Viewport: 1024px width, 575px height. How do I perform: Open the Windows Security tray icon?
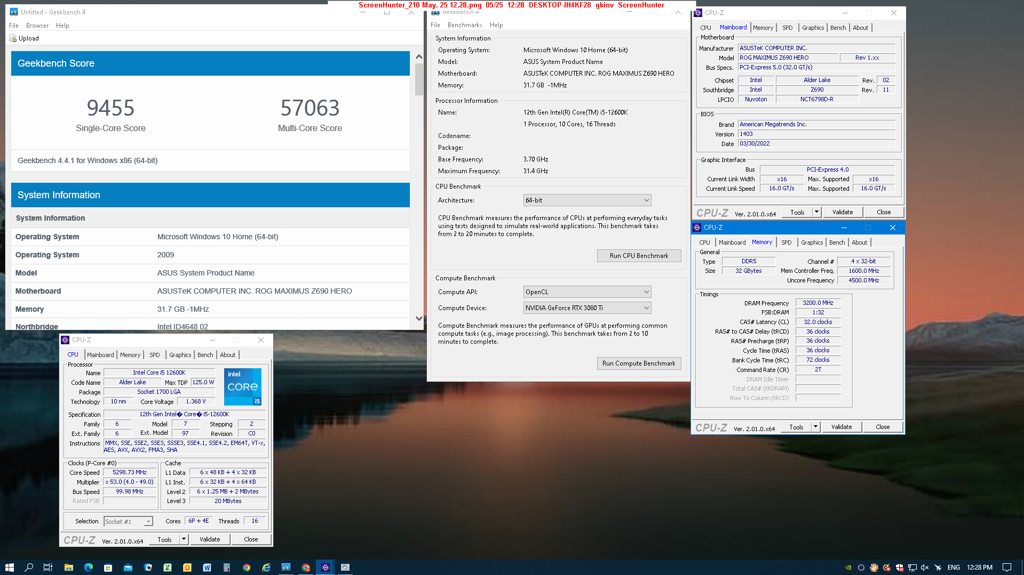(x=900, y=568)
